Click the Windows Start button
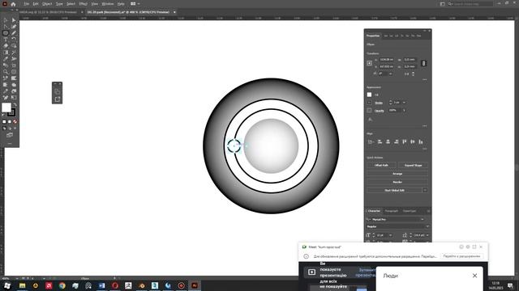Viewport: 519px width, 291px height. (7, 285)
